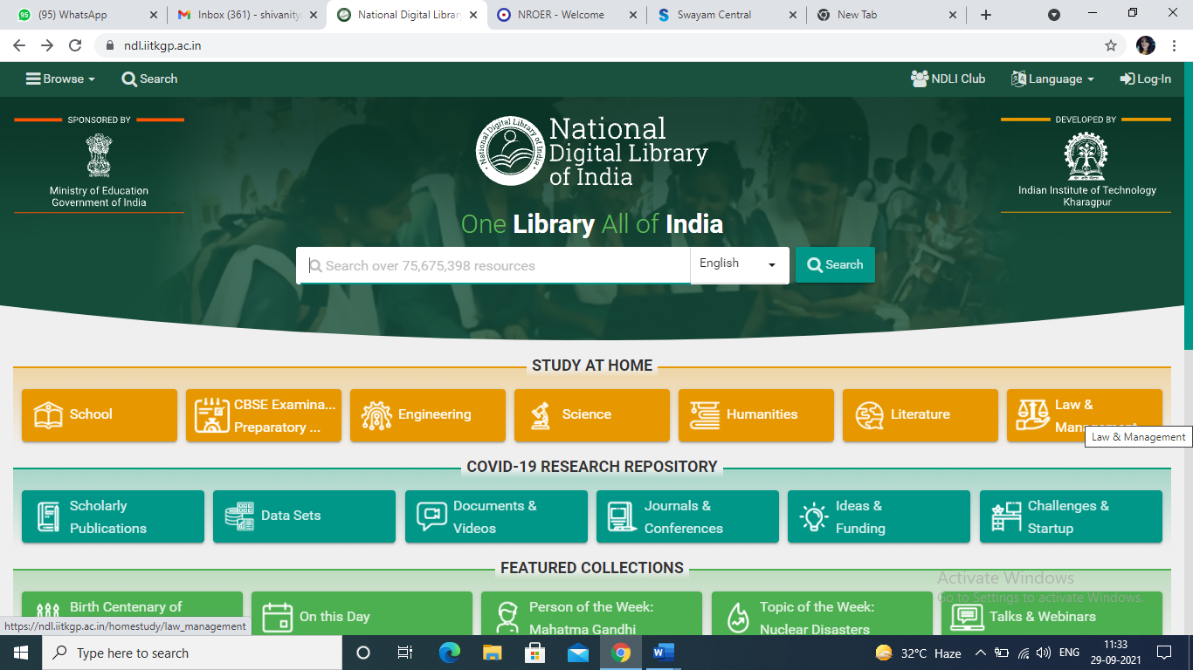Open the Log-In link
The width and height of the screenshot is (1193, 670).
pyautogui.click(x=1145, y=79)
